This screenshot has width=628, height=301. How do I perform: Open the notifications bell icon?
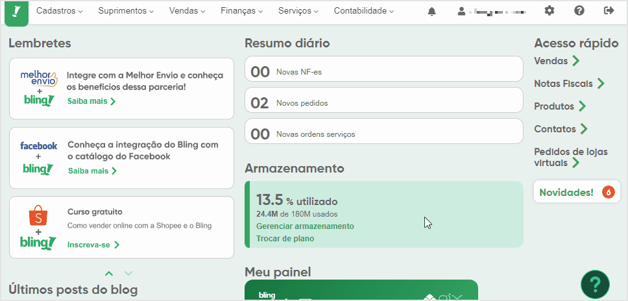432,11
